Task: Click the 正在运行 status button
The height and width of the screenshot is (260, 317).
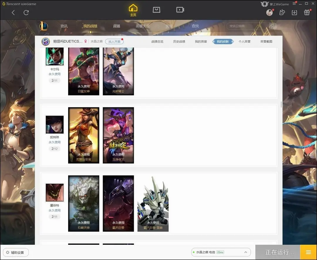Action: pyautogui.click(x=278, y=252)
